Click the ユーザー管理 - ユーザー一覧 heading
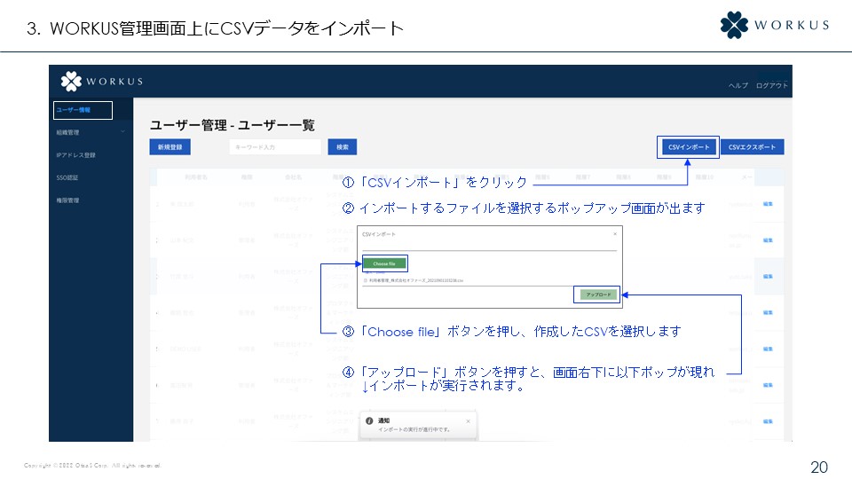 click(233, 125)
